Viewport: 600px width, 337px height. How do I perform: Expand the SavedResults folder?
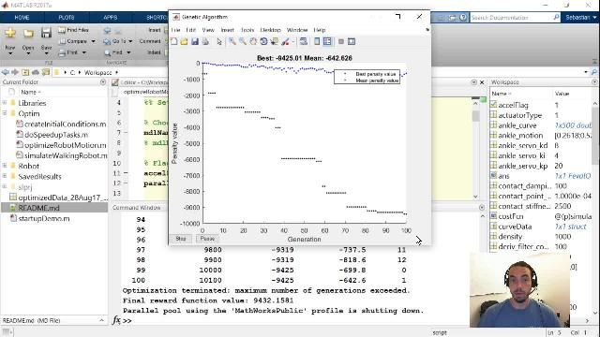click(5, 176)
